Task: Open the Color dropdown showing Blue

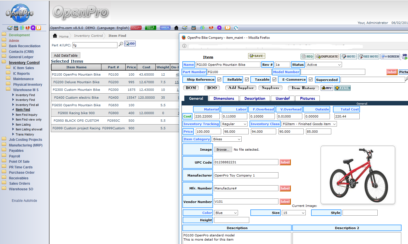Action: (226, 213)
